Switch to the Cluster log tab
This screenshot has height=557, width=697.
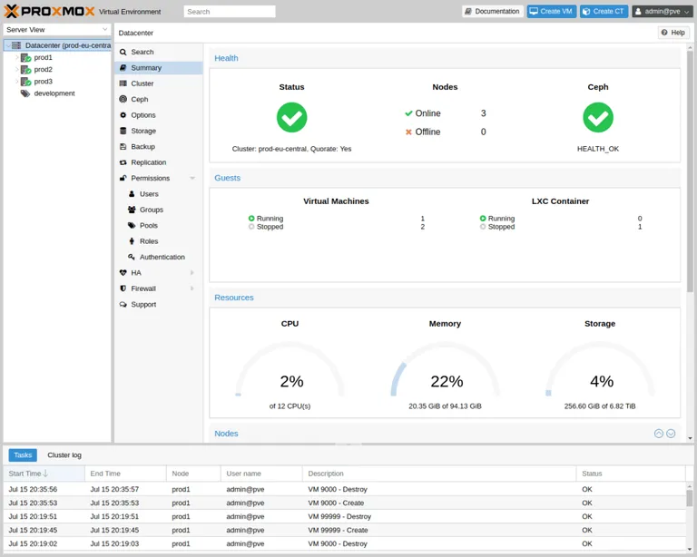pyautogui.click(x=64, y=455)
